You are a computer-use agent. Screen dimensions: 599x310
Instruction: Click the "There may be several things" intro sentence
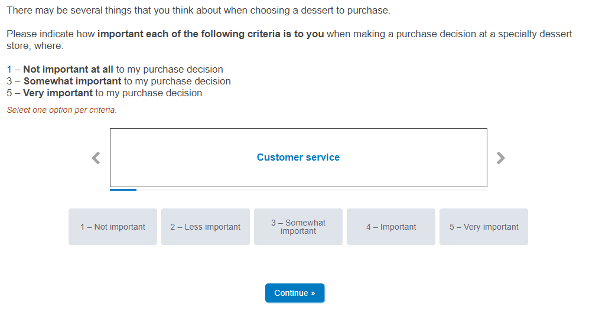click(x=198, y=11)
